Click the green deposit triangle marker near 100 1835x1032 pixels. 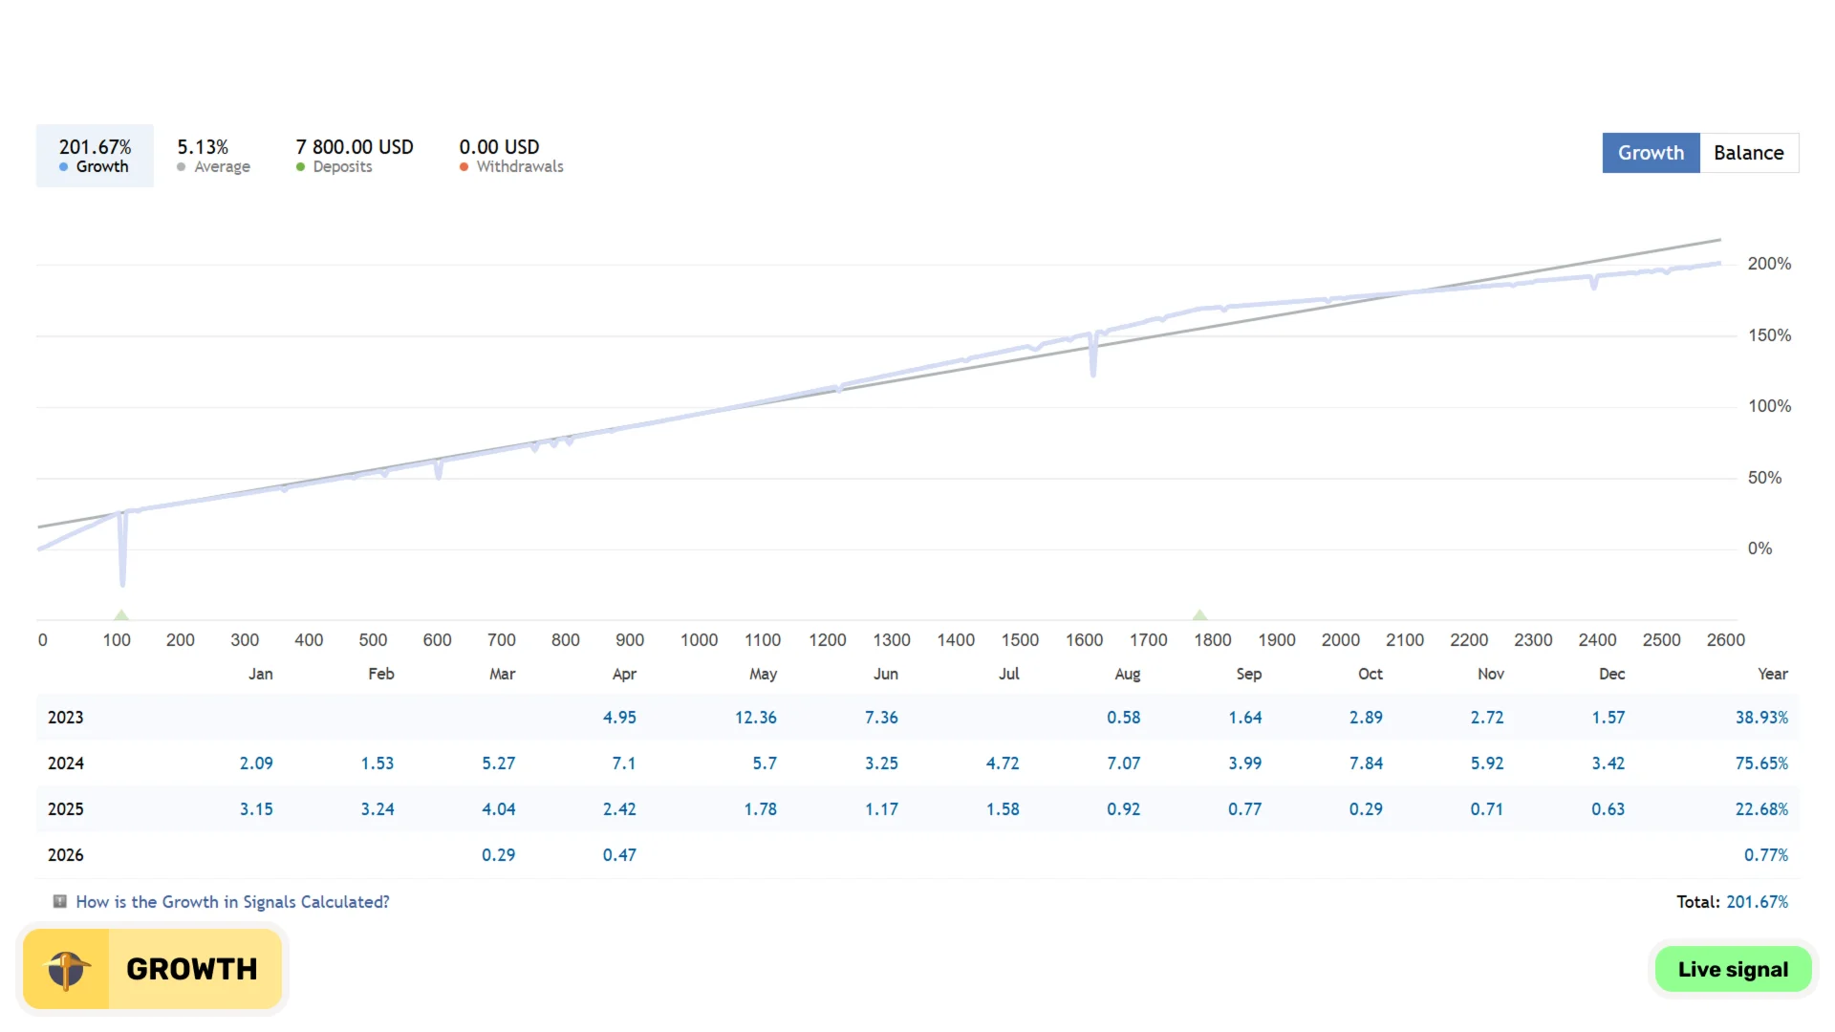[121, 614]
